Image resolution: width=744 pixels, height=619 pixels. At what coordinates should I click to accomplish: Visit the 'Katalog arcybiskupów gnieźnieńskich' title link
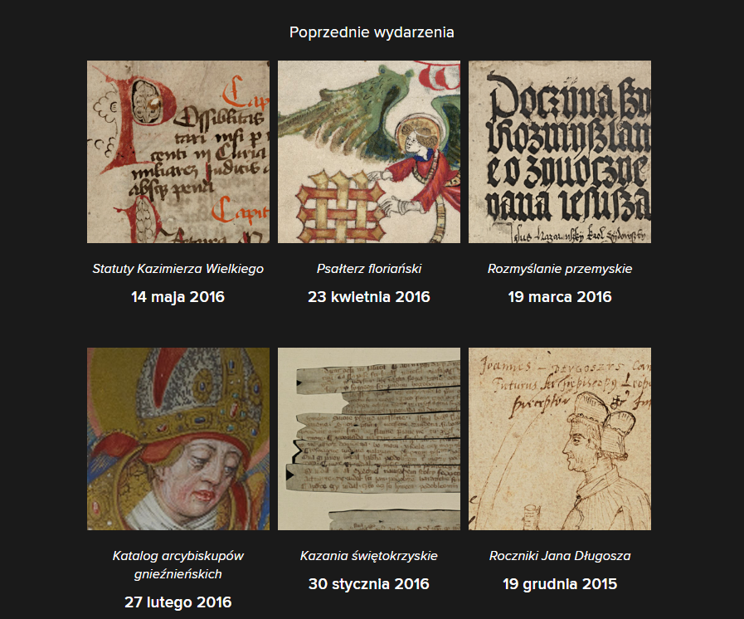178,565
